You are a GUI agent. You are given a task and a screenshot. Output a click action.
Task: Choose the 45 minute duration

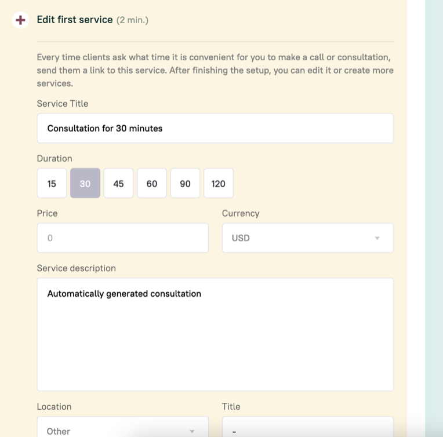(x=118, y=183)
